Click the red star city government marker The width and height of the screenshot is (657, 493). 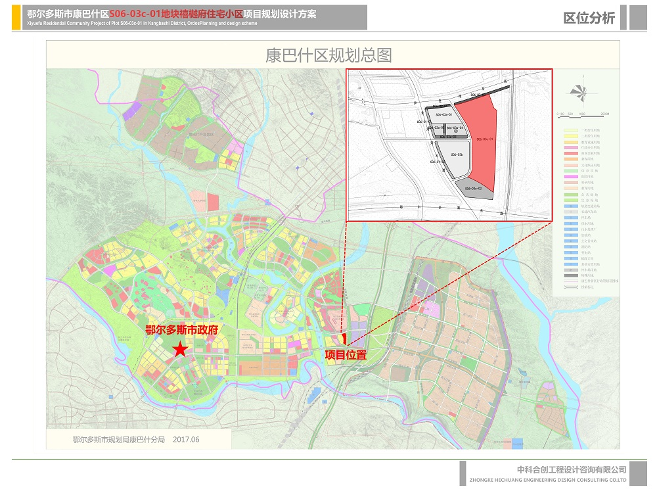point(180,349)
